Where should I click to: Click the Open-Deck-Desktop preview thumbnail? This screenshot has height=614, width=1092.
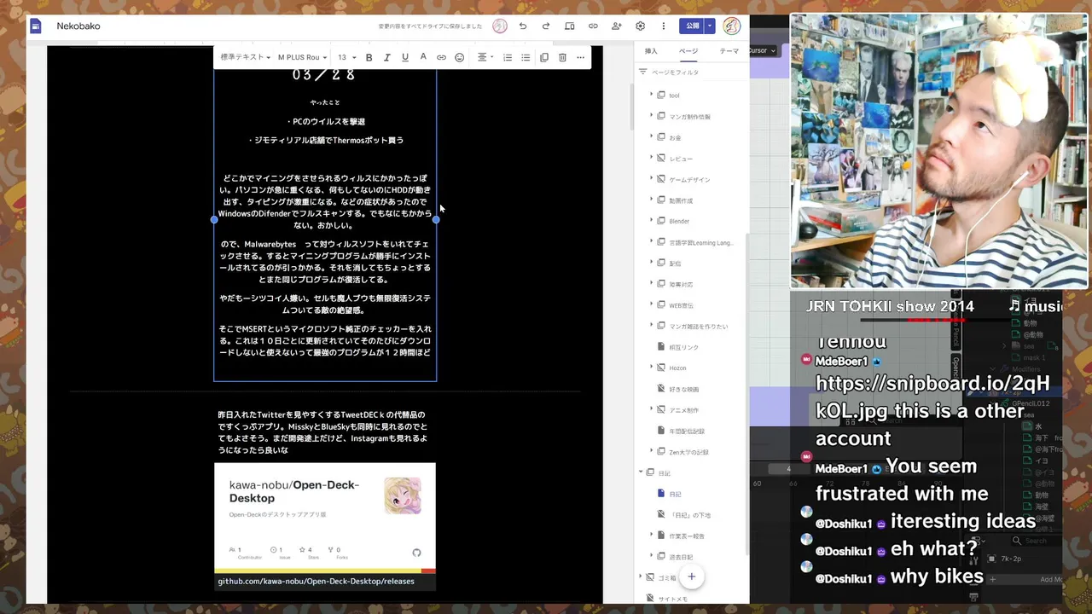pos(325,517)
